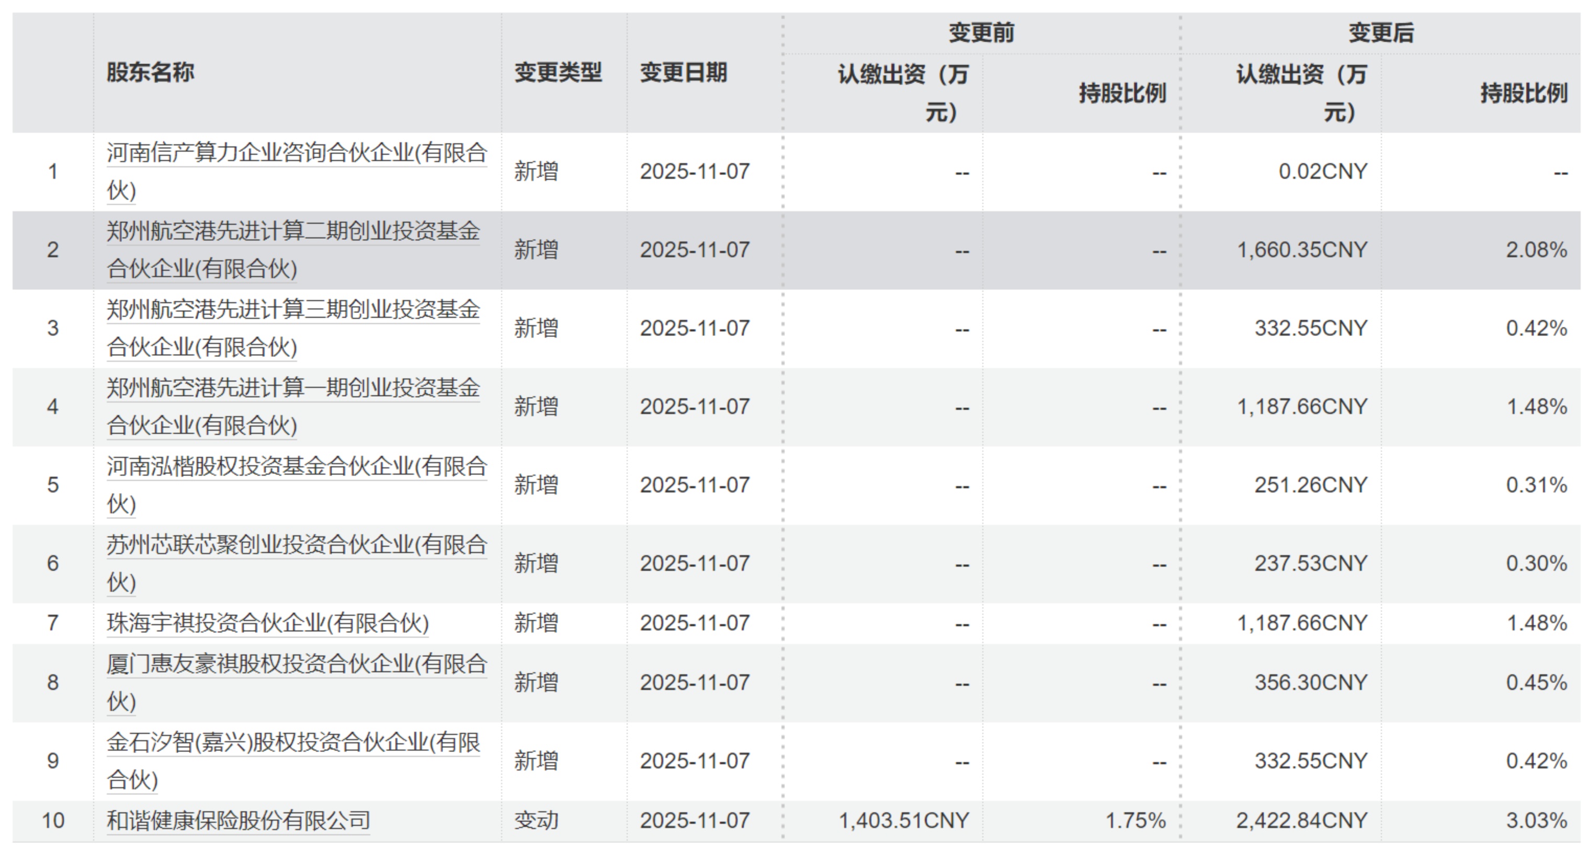The height and width of the screenshot is (853, 1589).
Task: Select the 2,422.84CNY amount cell
Action: 1301,821
